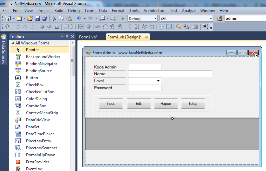Click the Align Rights layout icon
Viewport: 266px width, 171px height.
click(32, 27)
